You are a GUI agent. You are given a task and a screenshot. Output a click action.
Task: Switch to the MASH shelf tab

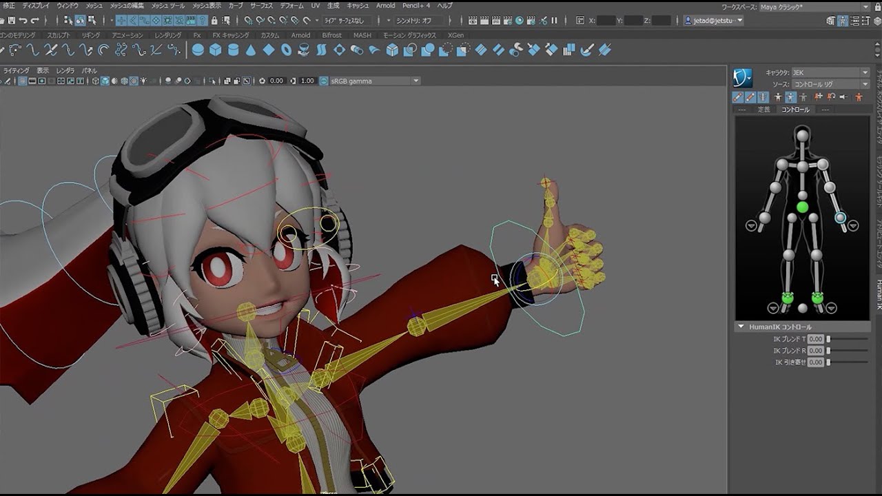point(362,35)
